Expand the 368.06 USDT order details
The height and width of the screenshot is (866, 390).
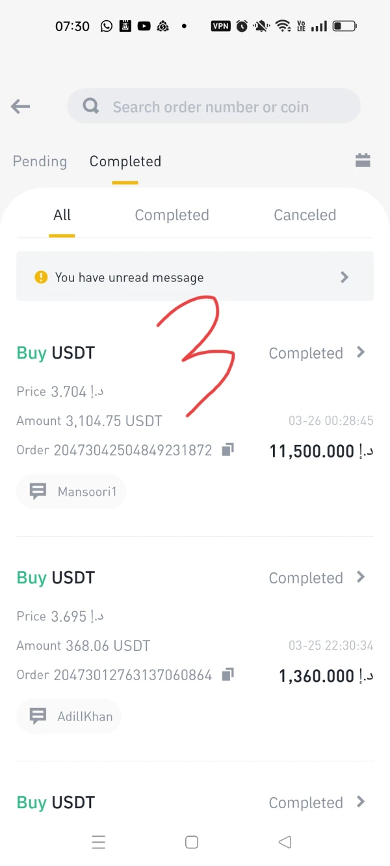point(361,577)
